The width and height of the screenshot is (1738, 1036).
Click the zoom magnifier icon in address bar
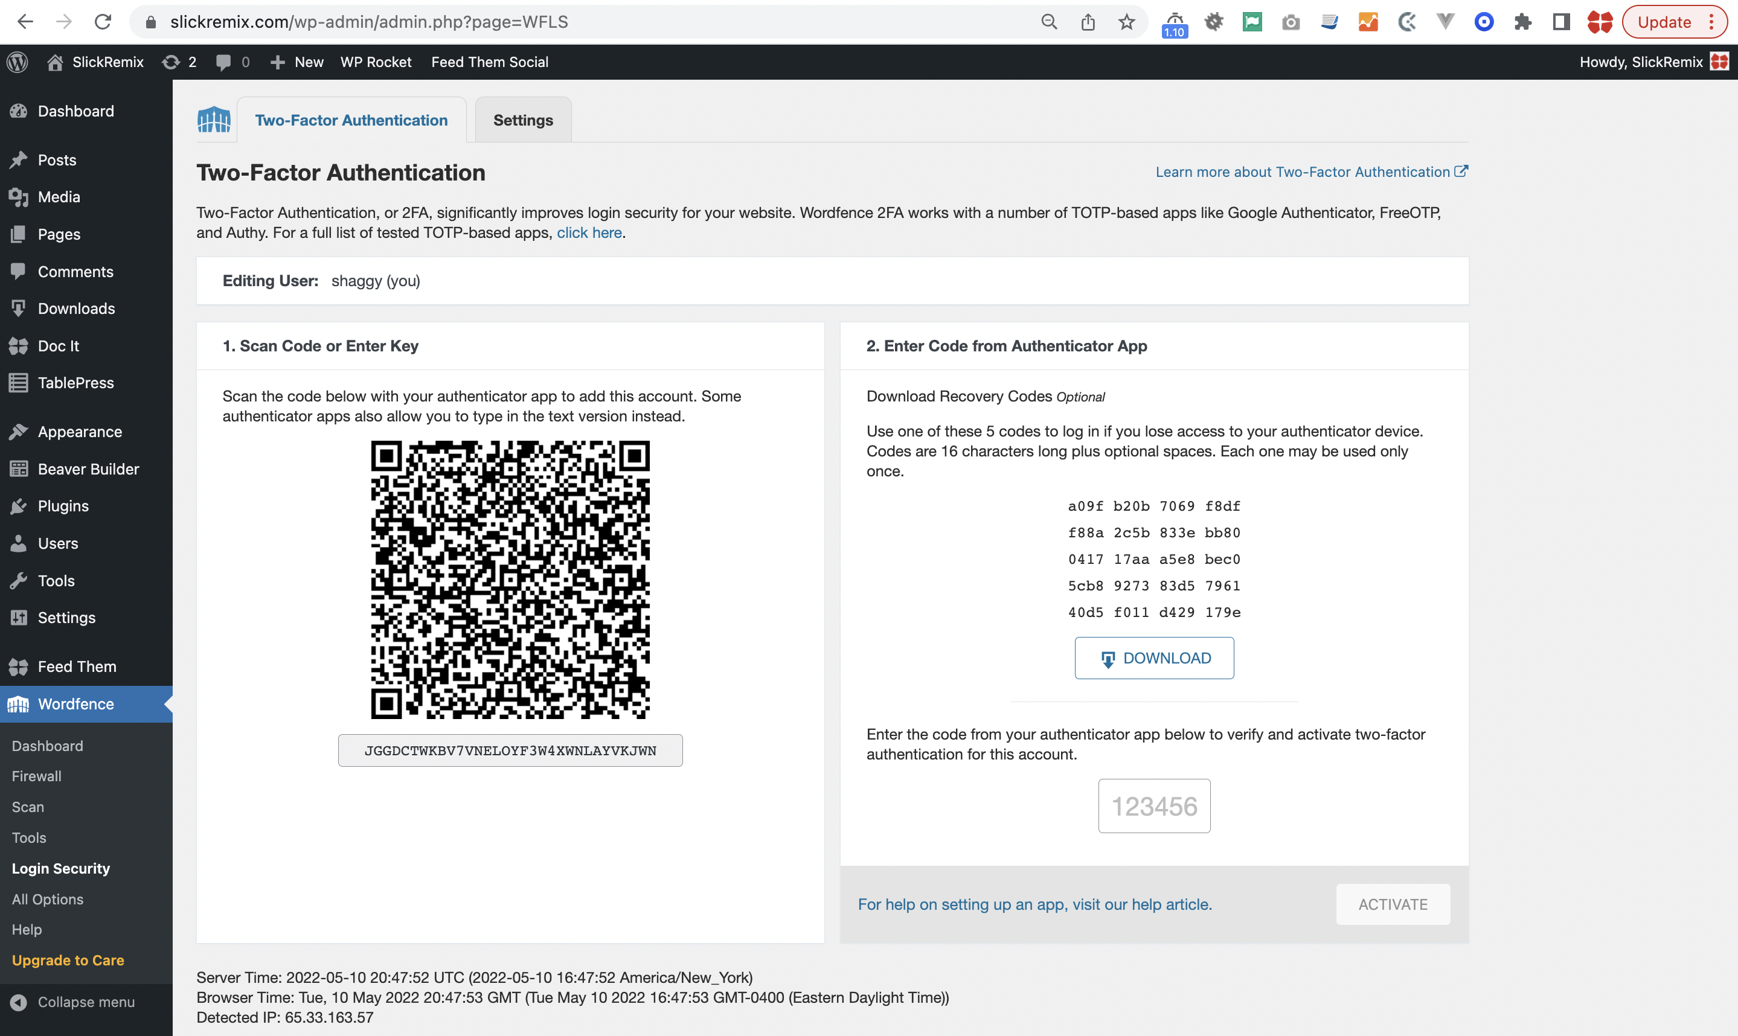point(1049,22)
